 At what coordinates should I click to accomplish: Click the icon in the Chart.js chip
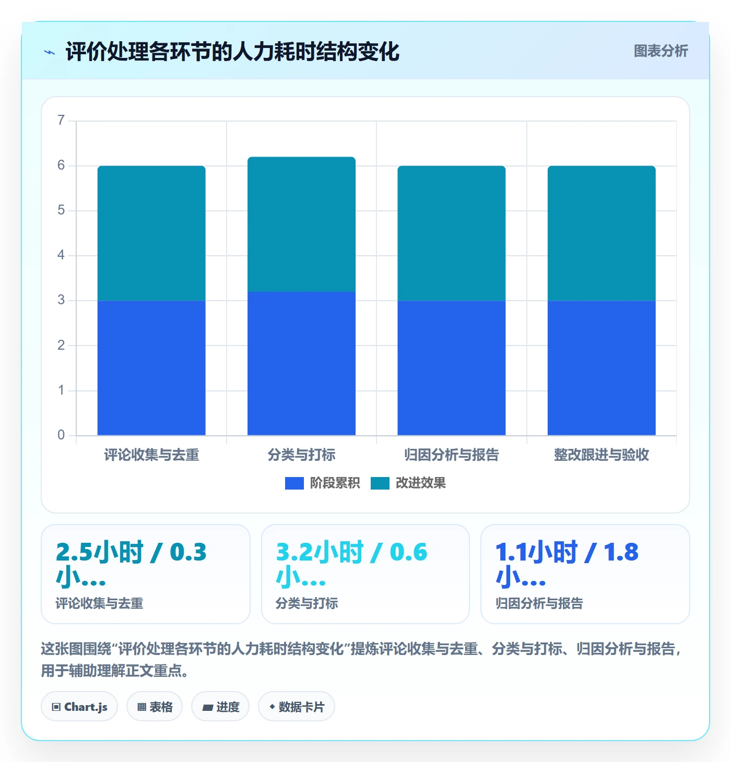(x=56, y=707)
